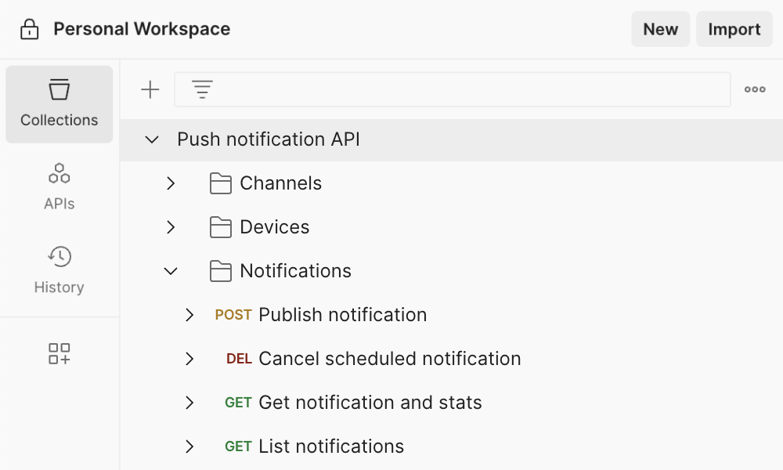
Task: Click the filter icon in search bar
Action: [x=202, y=90]
